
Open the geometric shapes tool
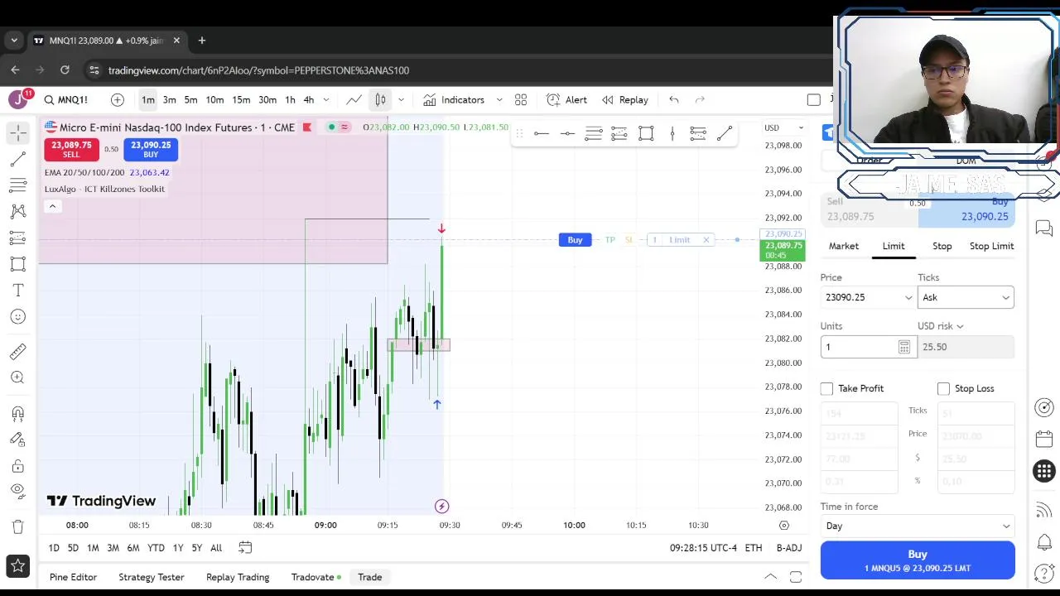[18, 264]
